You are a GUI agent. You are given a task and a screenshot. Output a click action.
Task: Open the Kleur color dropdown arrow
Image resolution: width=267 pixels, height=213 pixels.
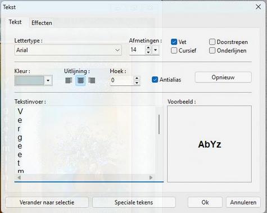(x=48, y=80)
